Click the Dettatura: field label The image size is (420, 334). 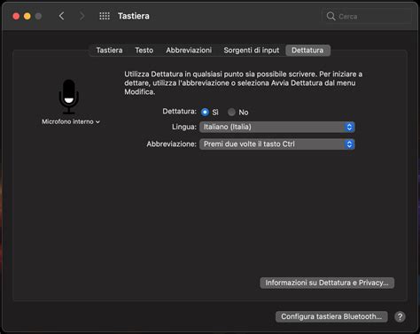click(x=179, y=112)
